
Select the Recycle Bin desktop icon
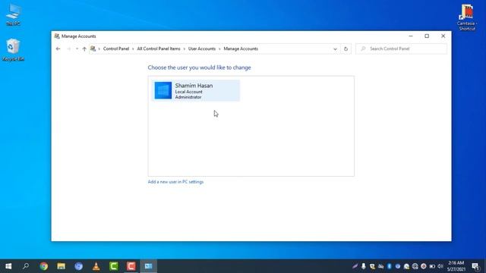13,49
